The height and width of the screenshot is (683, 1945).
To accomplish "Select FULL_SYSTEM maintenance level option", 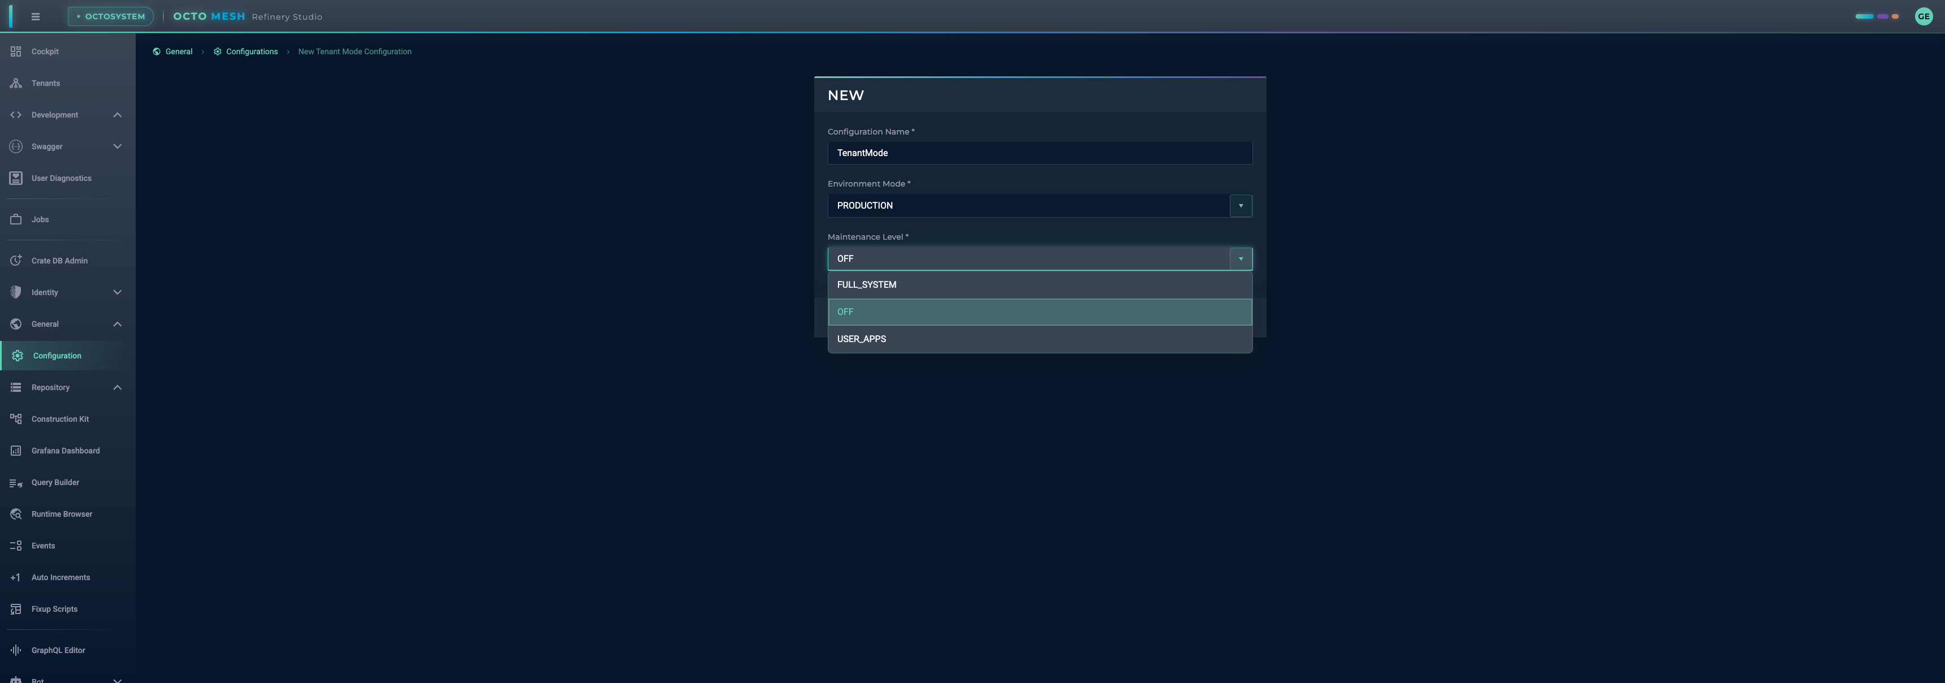I will pyautogui.click(x=1039, y=284).
